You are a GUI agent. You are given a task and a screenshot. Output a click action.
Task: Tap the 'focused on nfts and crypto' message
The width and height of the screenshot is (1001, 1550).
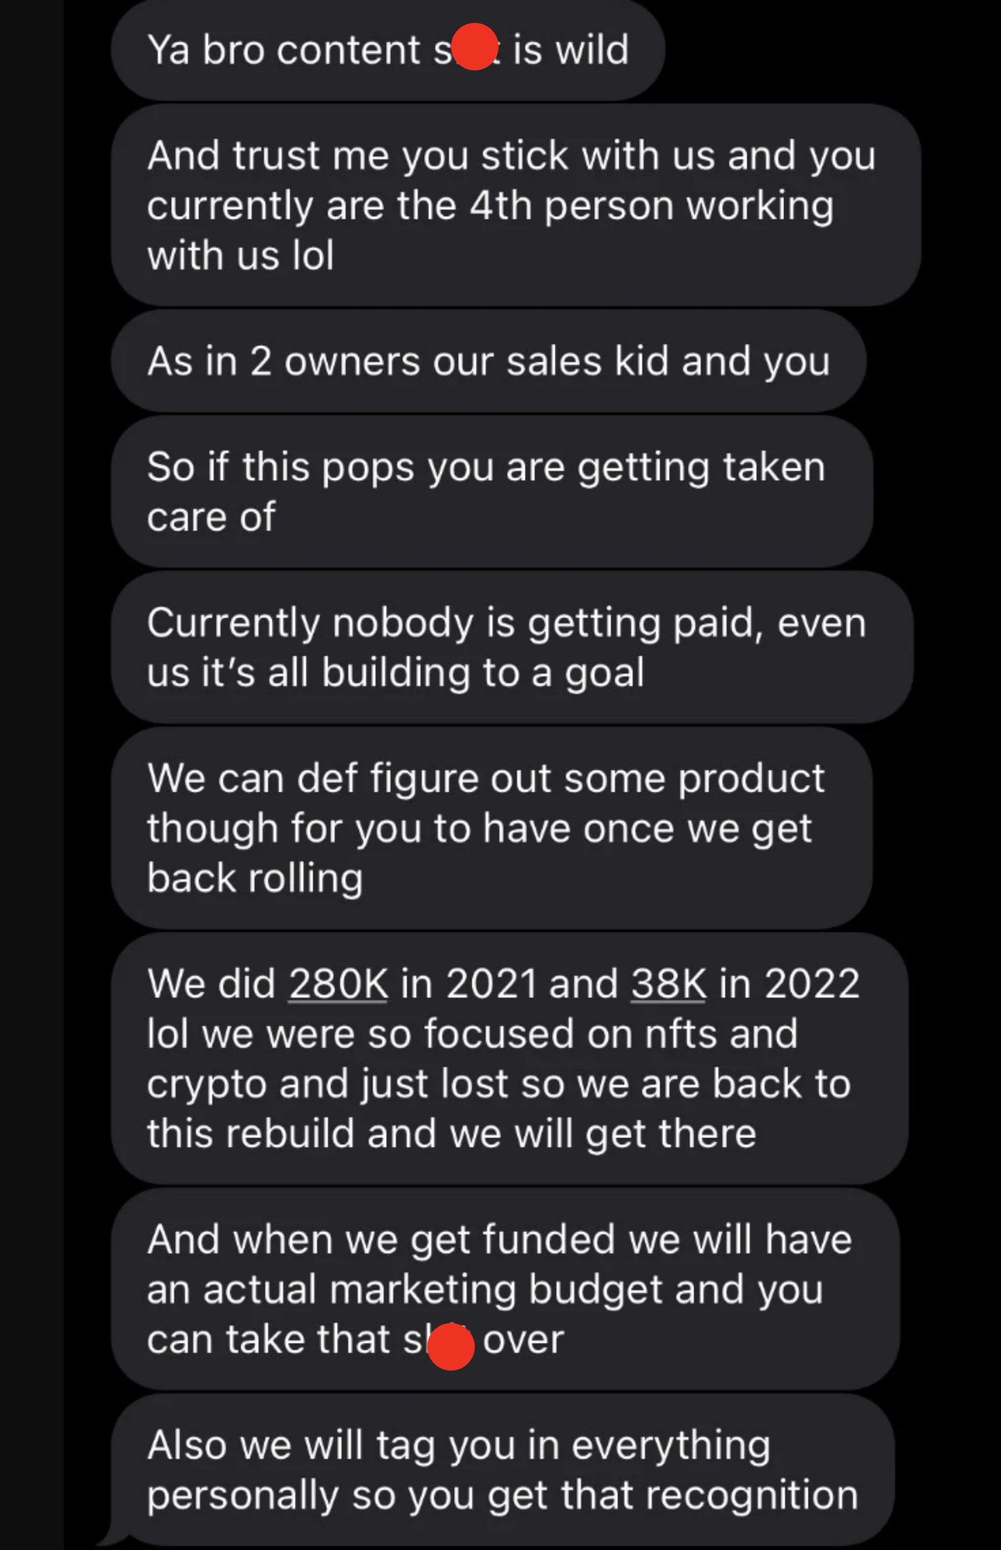pyautogui.click(x=510, y=1059)
